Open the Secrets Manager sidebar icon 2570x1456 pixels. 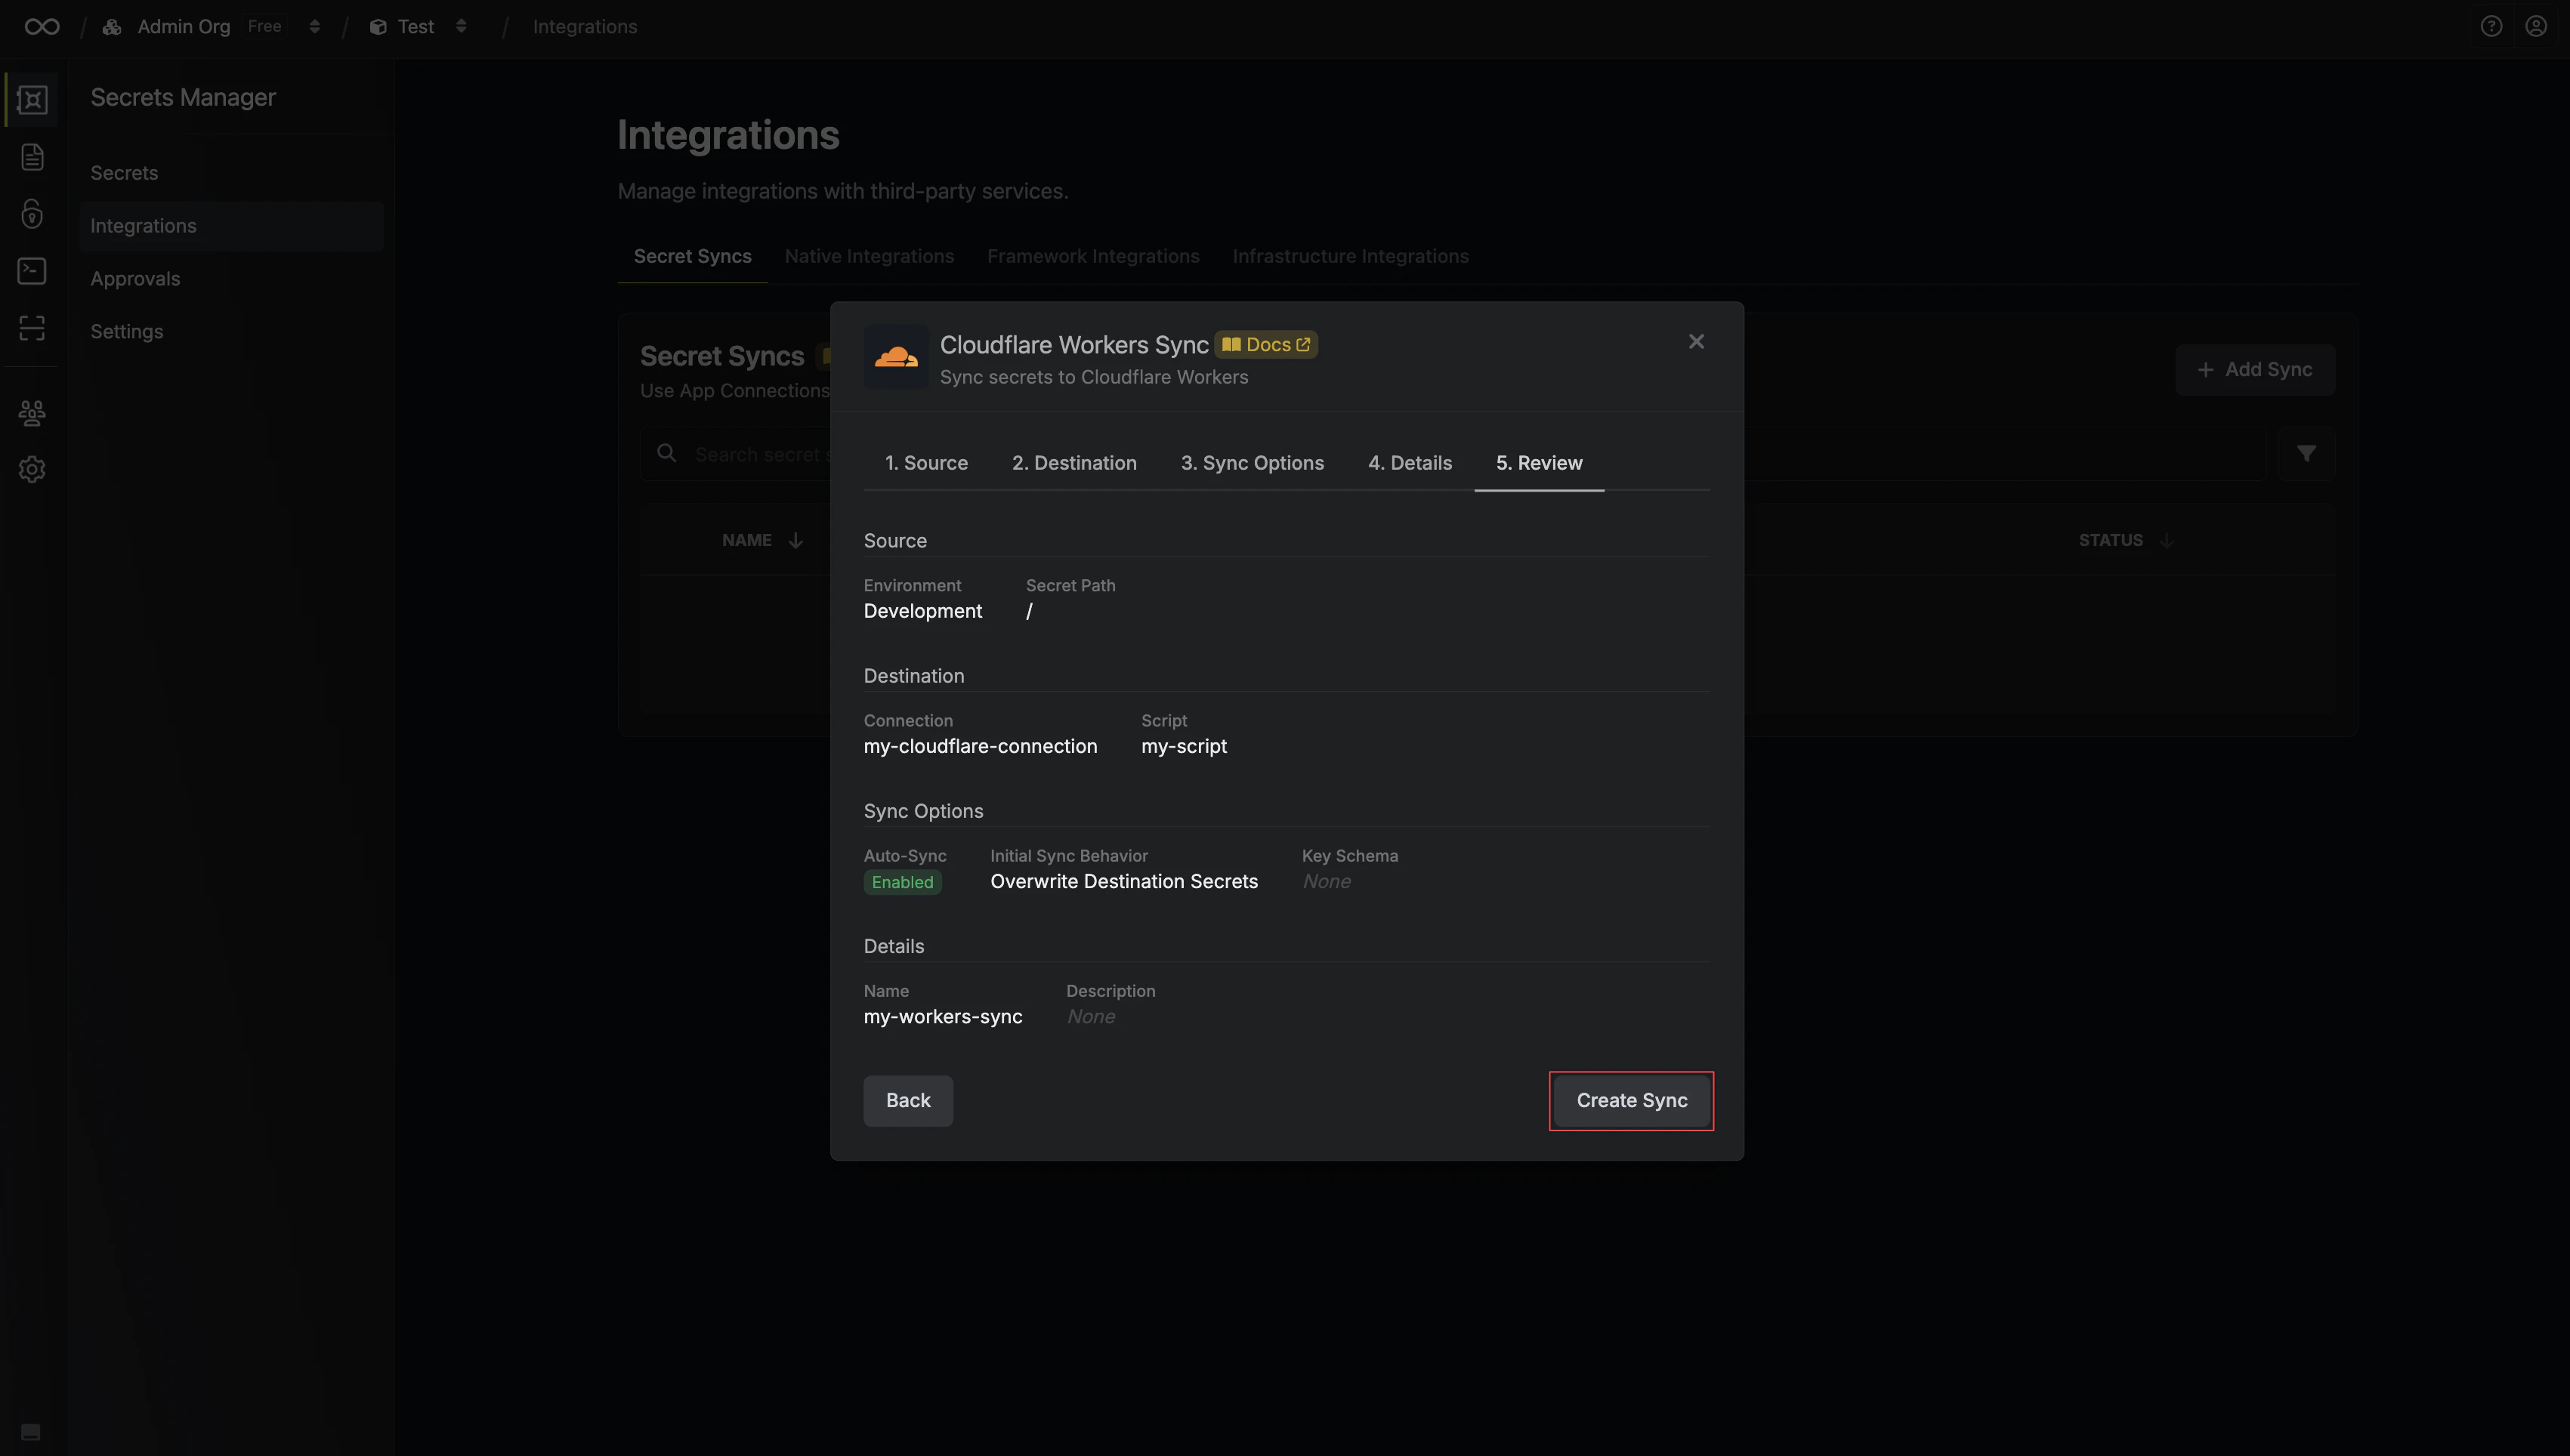click(32, 99)
